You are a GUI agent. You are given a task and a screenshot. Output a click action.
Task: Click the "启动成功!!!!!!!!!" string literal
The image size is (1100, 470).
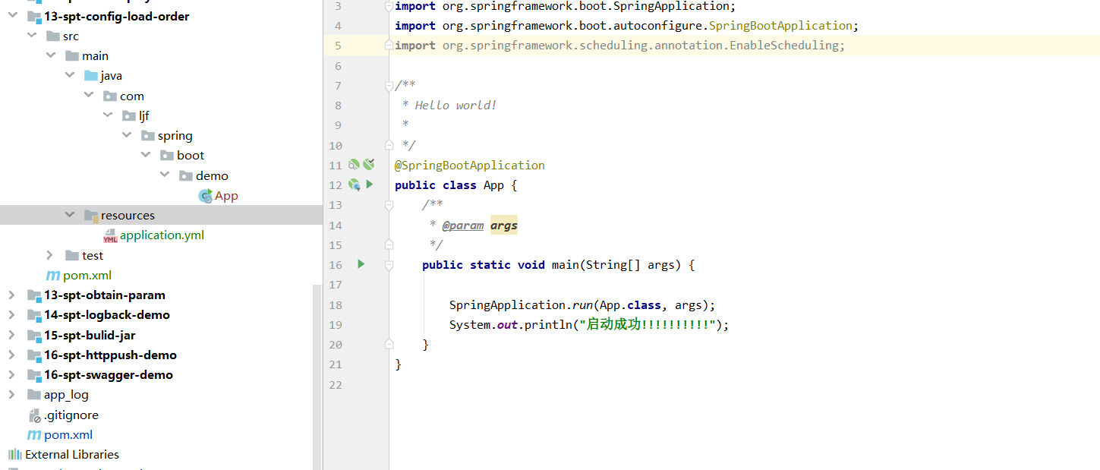[x=649, y=325]
